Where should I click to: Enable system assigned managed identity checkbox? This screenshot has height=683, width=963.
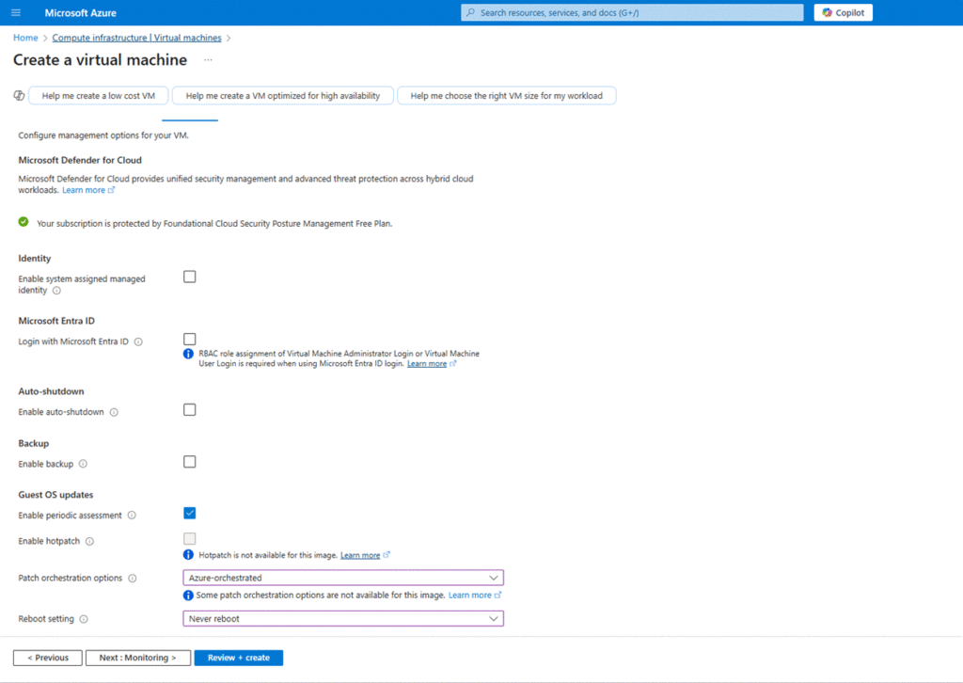pos(190,277)
